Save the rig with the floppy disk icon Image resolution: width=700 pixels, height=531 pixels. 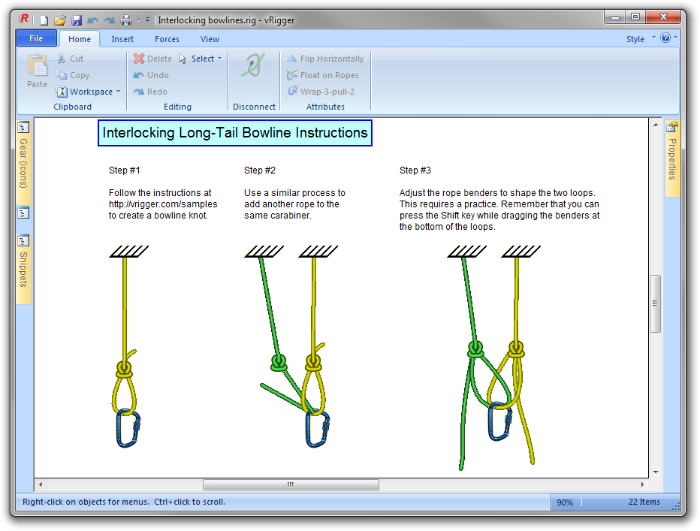coord(77,20)
